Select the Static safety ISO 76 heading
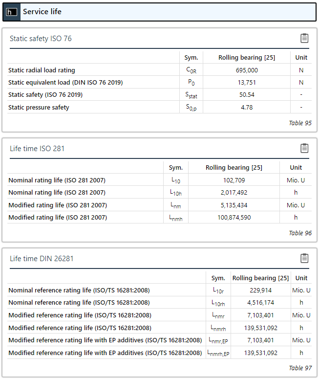The height and width of the screenshot is (379, 319). (x=41, y=39)
